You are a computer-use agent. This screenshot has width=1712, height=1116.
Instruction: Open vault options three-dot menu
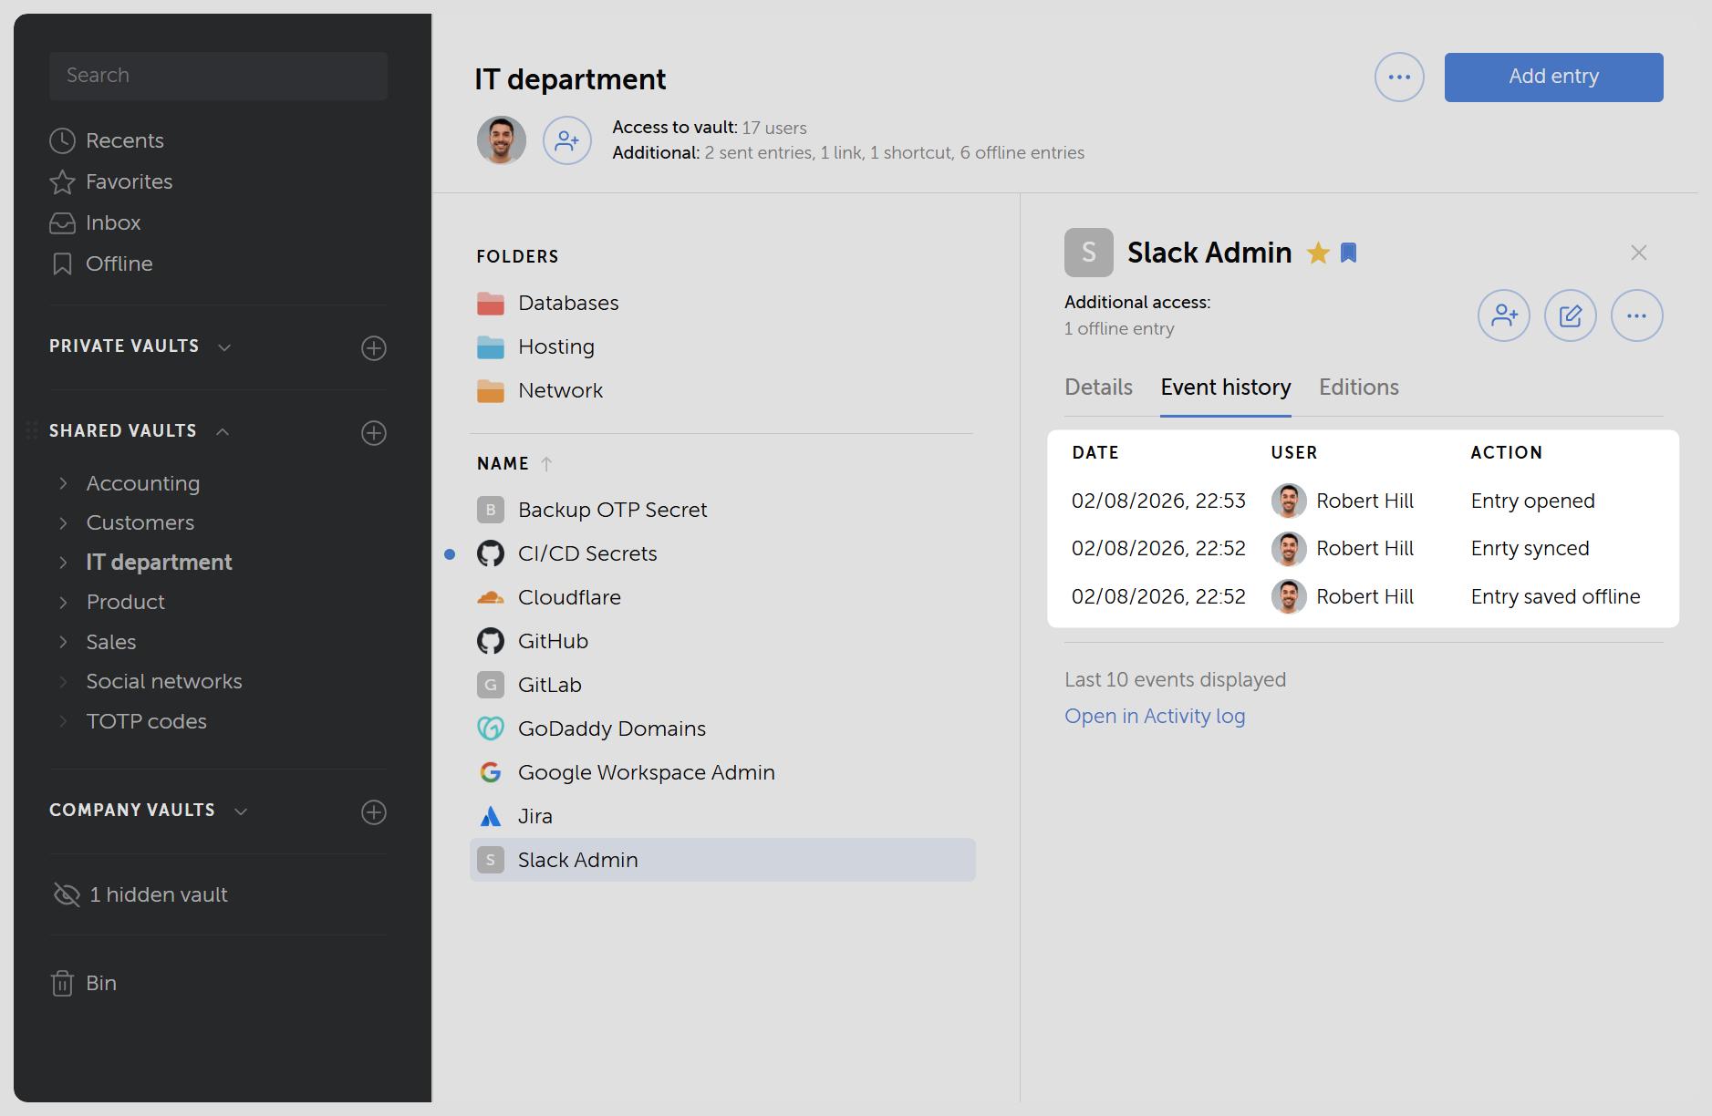(x=1399, y=77)
